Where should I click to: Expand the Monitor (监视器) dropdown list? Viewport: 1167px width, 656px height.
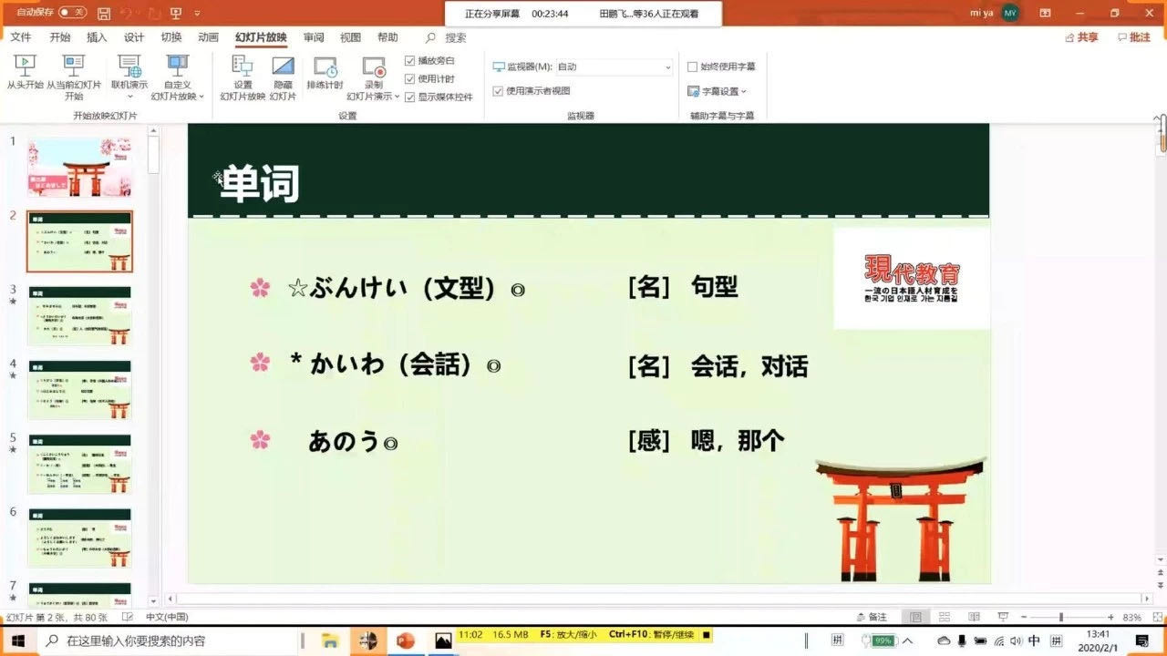click(667, 67)
